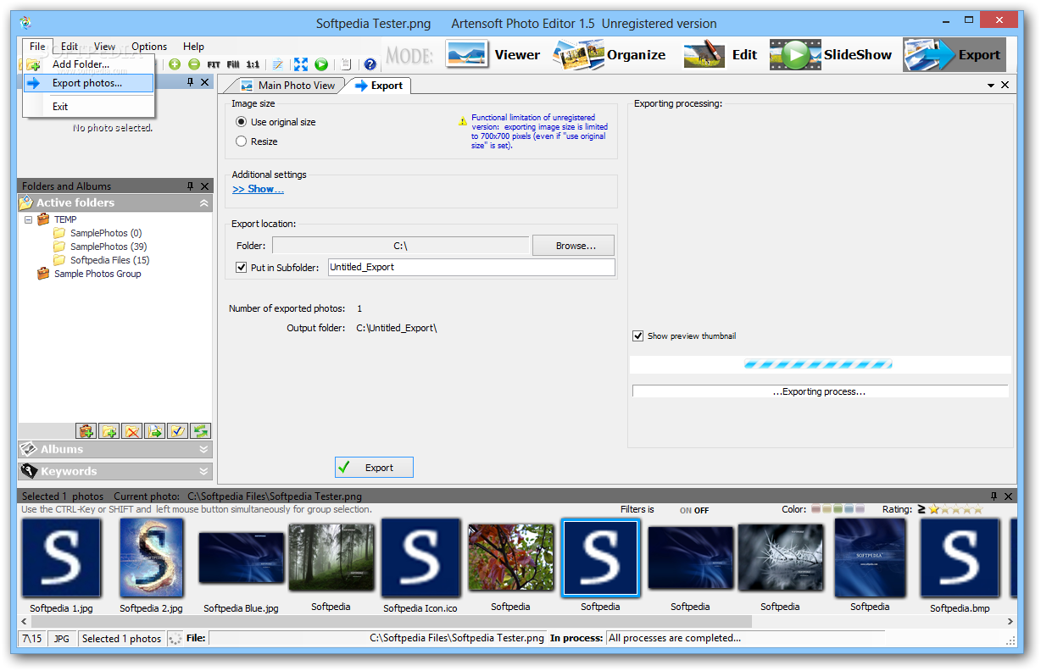Select Use original size radio button
Image resolution: width=1041 pixels, height=671 pixels.
click(x=242, y=122)
